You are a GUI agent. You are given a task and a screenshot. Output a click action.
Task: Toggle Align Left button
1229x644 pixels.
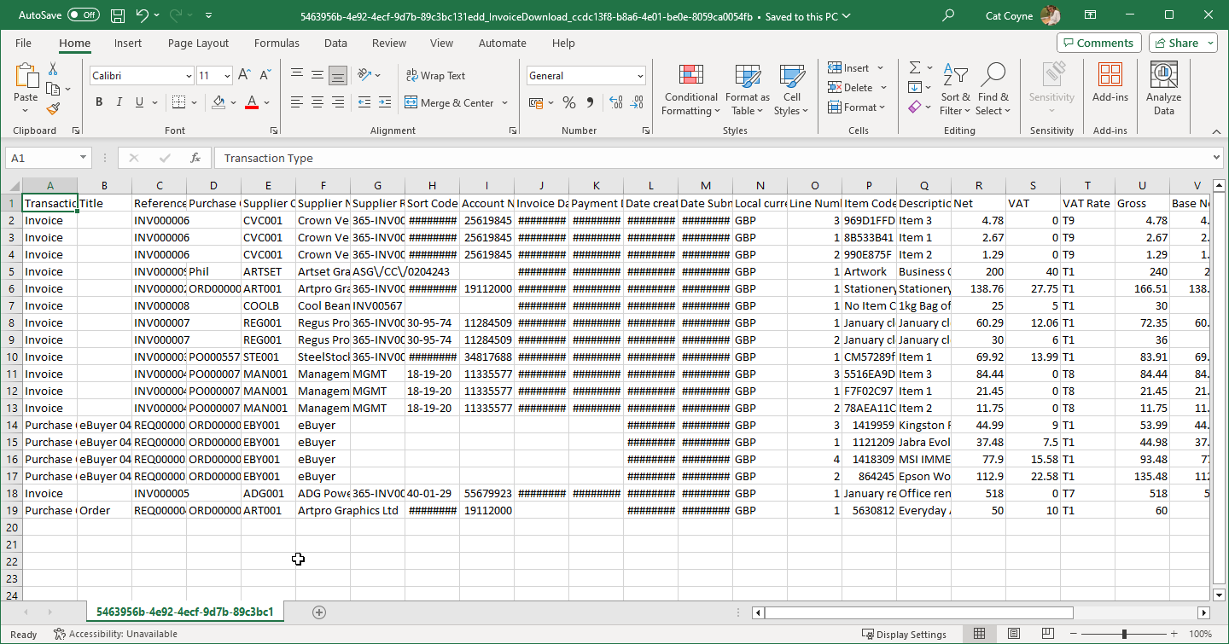[x=296, y=102]
